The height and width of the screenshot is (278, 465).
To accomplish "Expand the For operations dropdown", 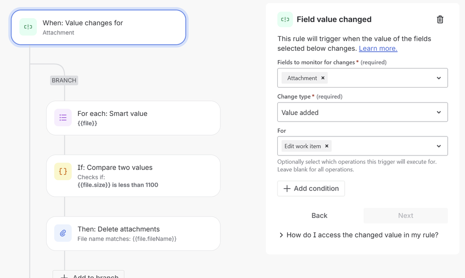I will click(438, 146).
